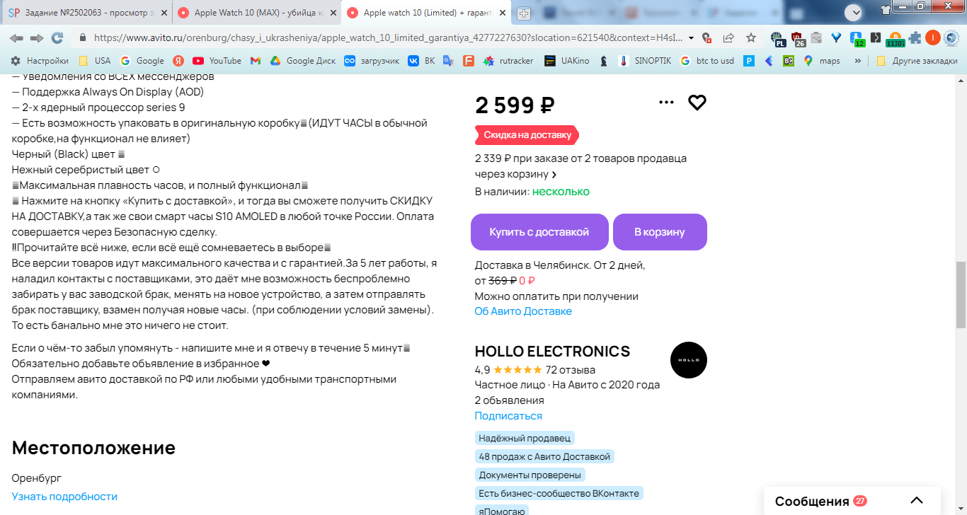Open the Chrome tab search dropdown

tap(854, 12)
